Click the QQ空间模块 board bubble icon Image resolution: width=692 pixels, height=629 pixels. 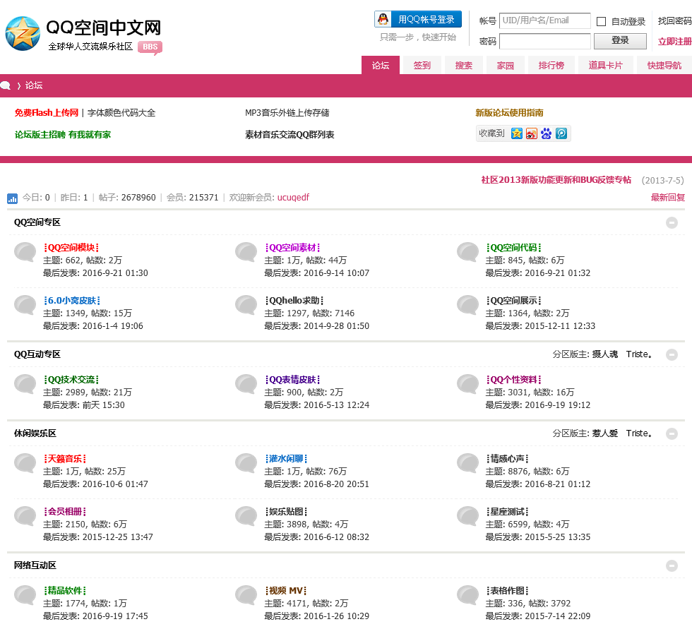point(25,253)
